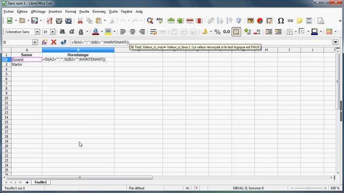Apply percent number format
The width and height of the screenshot is (344, 193).
[217, 32]
